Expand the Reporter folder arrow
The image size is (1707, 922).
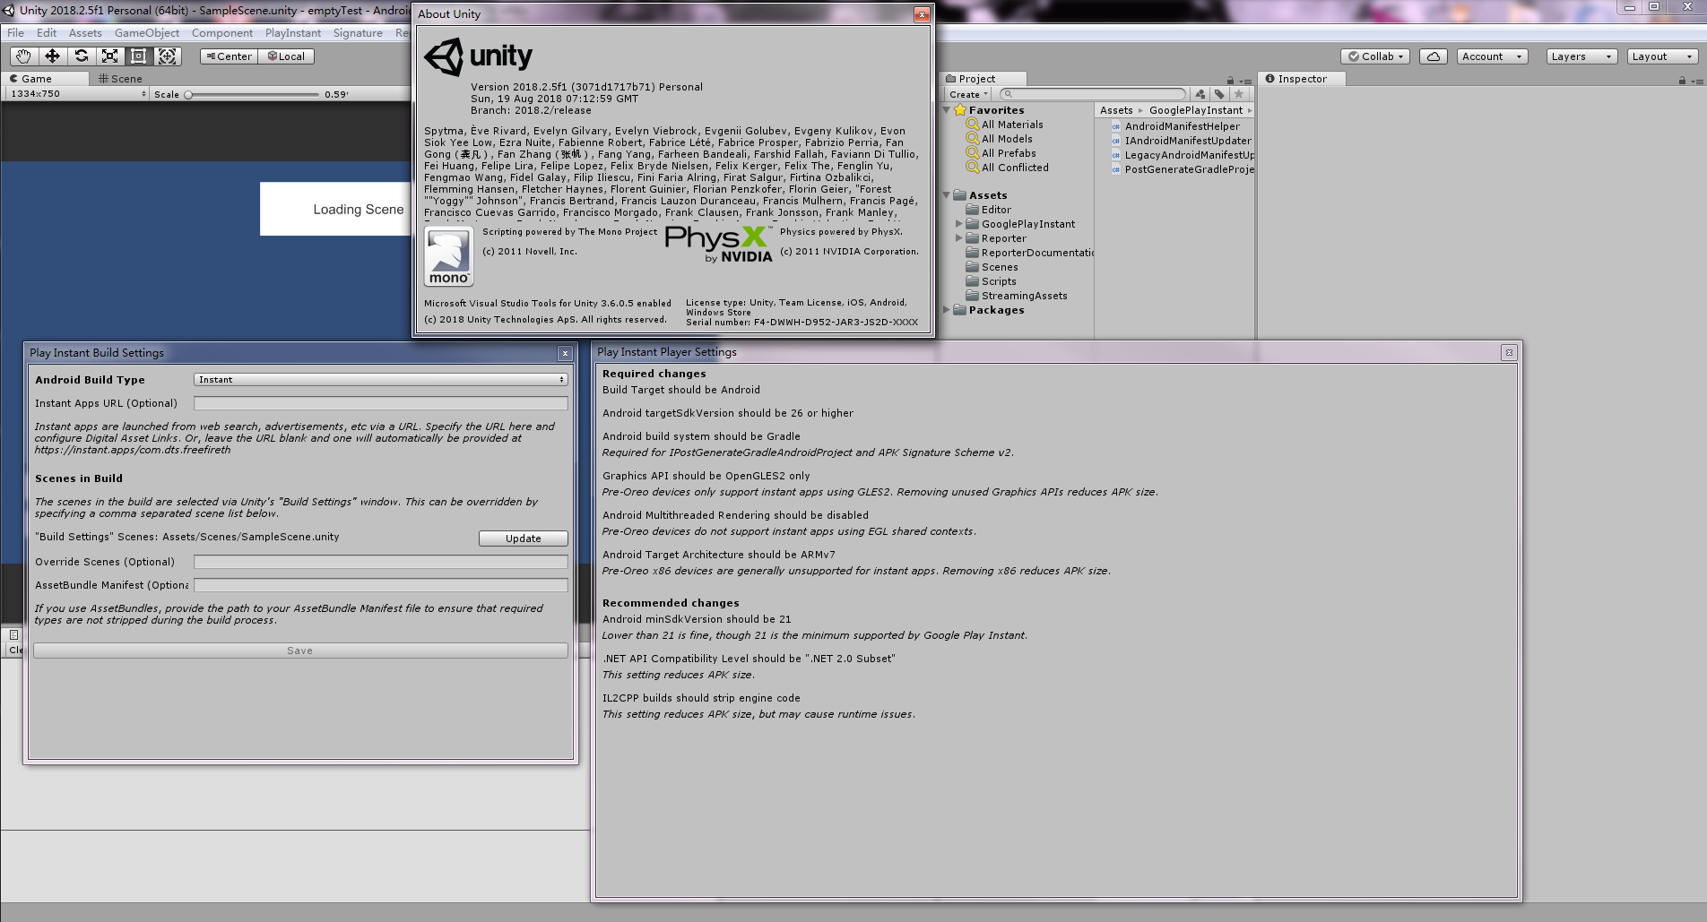pos(959,238)
